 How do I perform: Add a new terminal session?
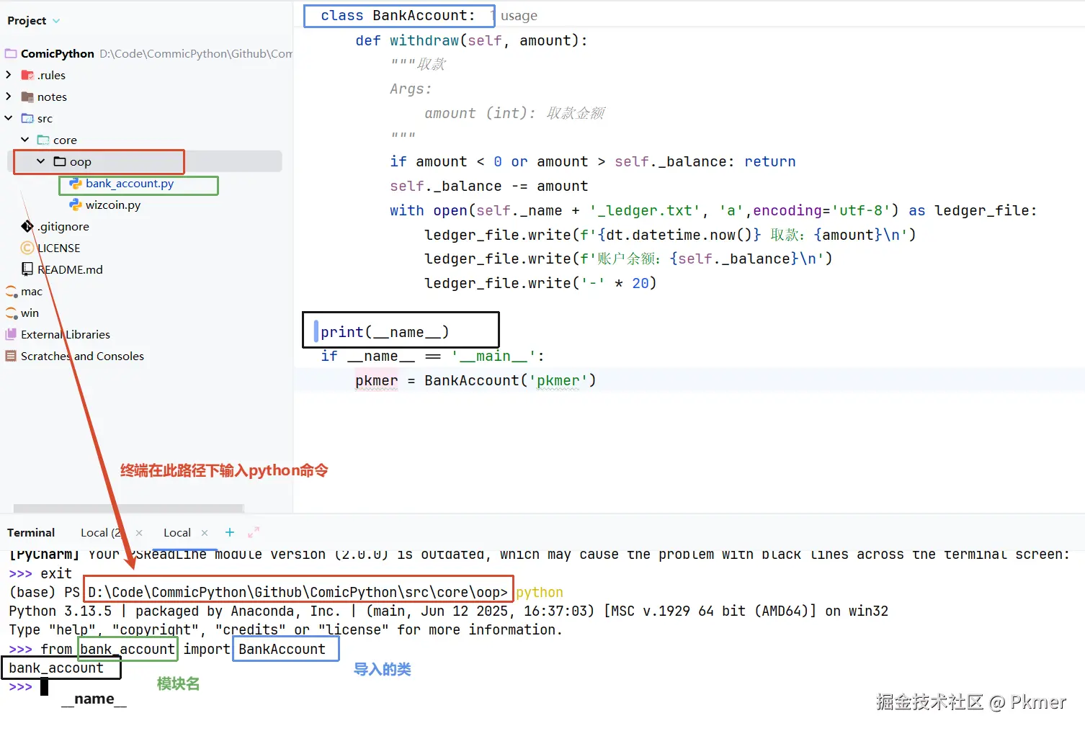(x=230, y=532)
